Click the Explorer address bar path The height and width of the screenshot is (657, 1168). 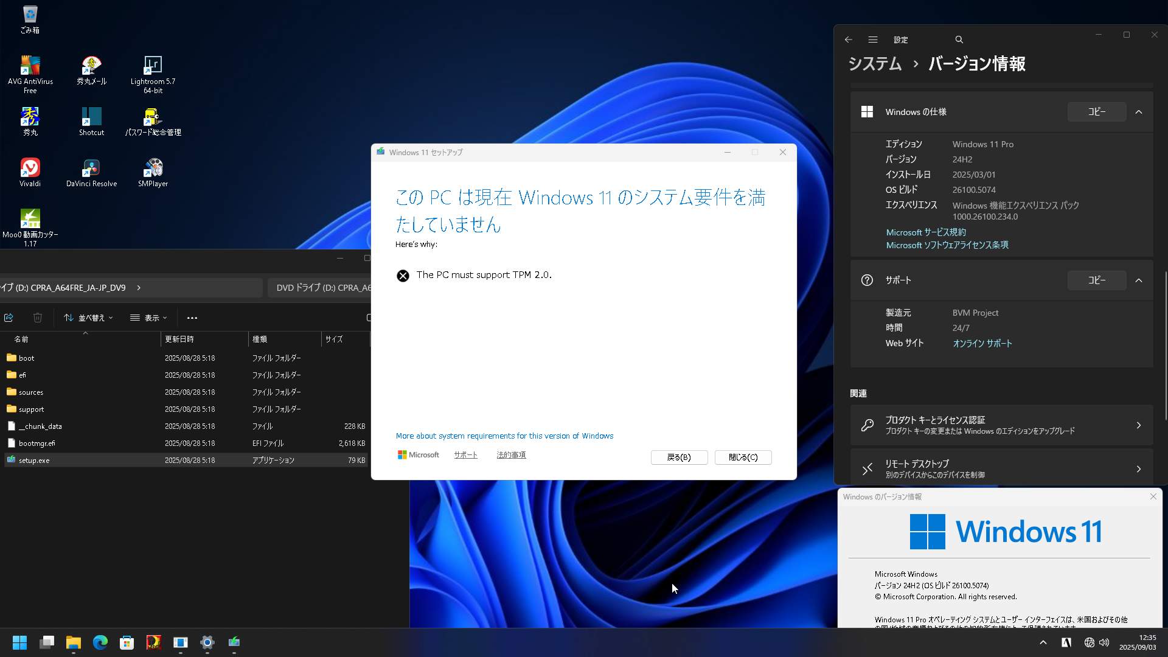coord(131,288)
